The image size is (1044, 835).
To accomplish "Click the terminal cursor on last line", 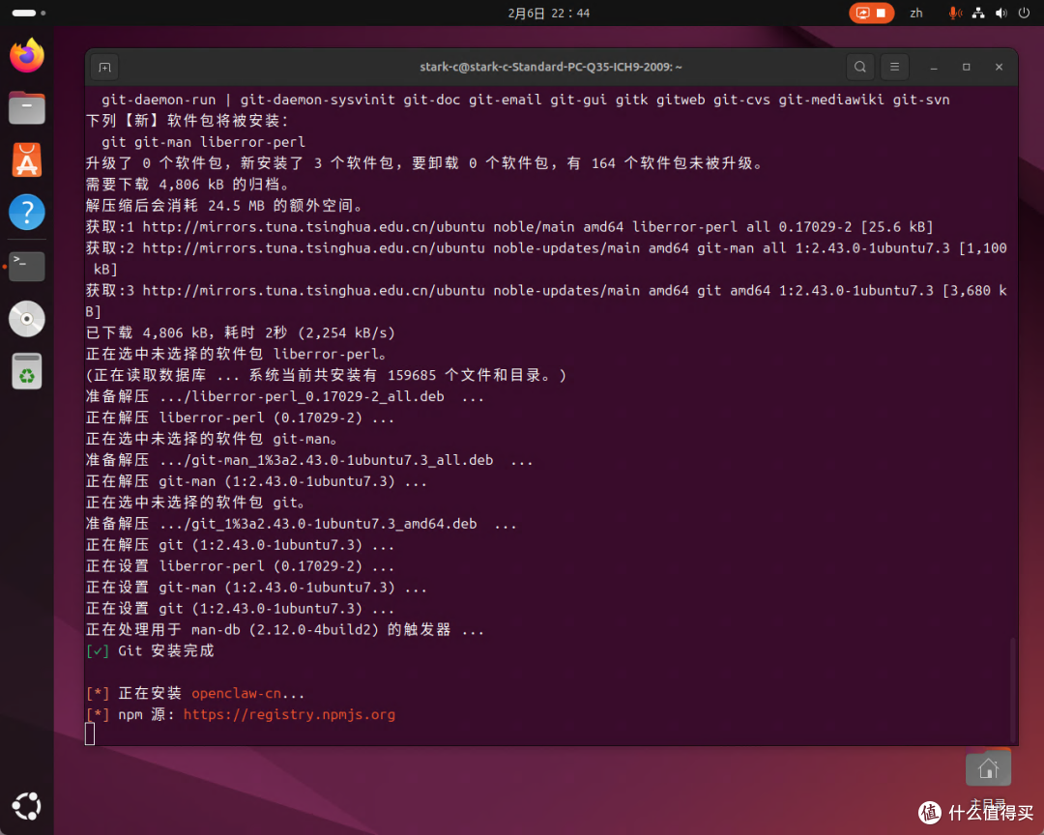I will click(x=90, y=734).
